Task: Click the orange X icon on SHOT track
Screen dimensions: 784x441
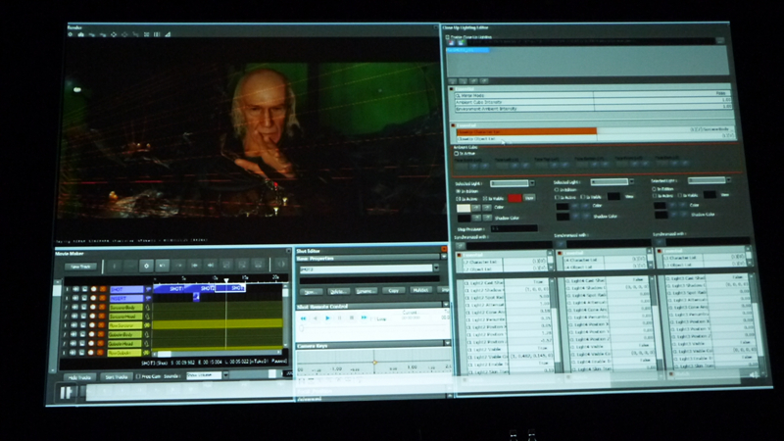Action: coord(102,289)
